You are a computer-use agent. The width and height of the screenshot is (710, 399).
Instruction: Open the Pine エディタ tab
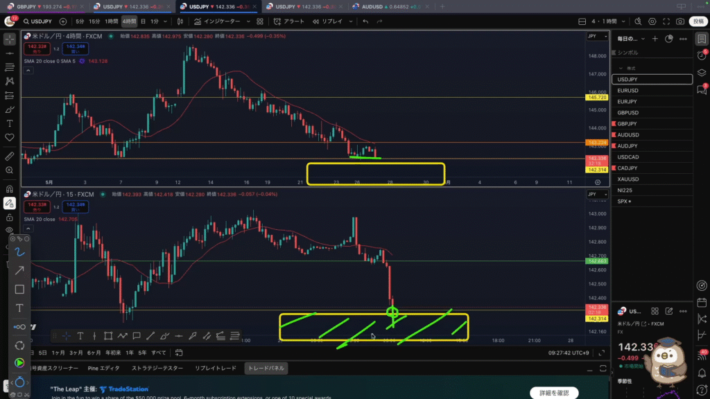(x=104, y=369)
